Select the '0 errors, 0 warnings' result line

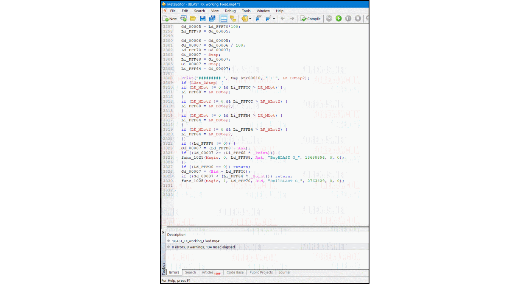coord(204,247)
